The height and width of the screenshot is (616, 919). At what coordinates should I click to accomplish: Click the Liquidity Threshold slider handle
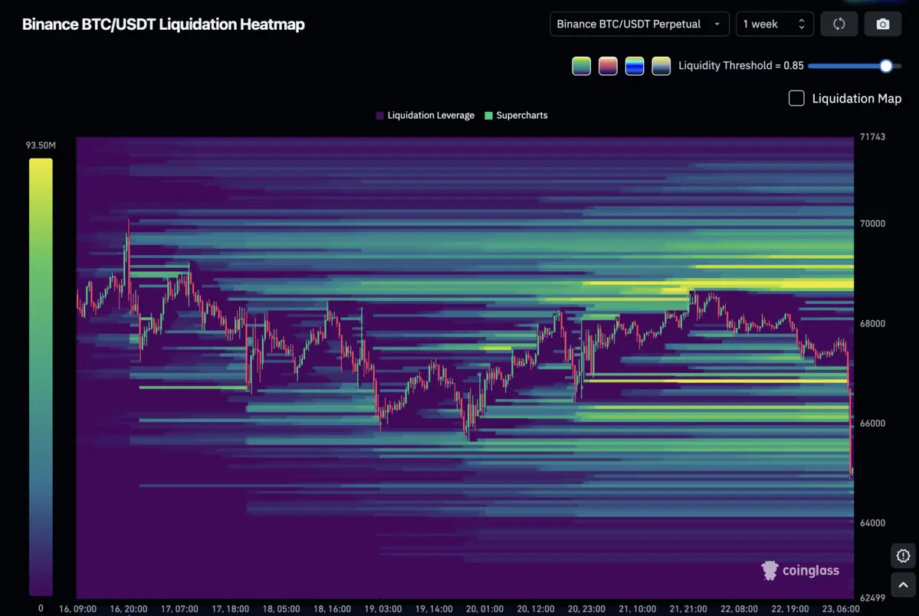(886, 66)
